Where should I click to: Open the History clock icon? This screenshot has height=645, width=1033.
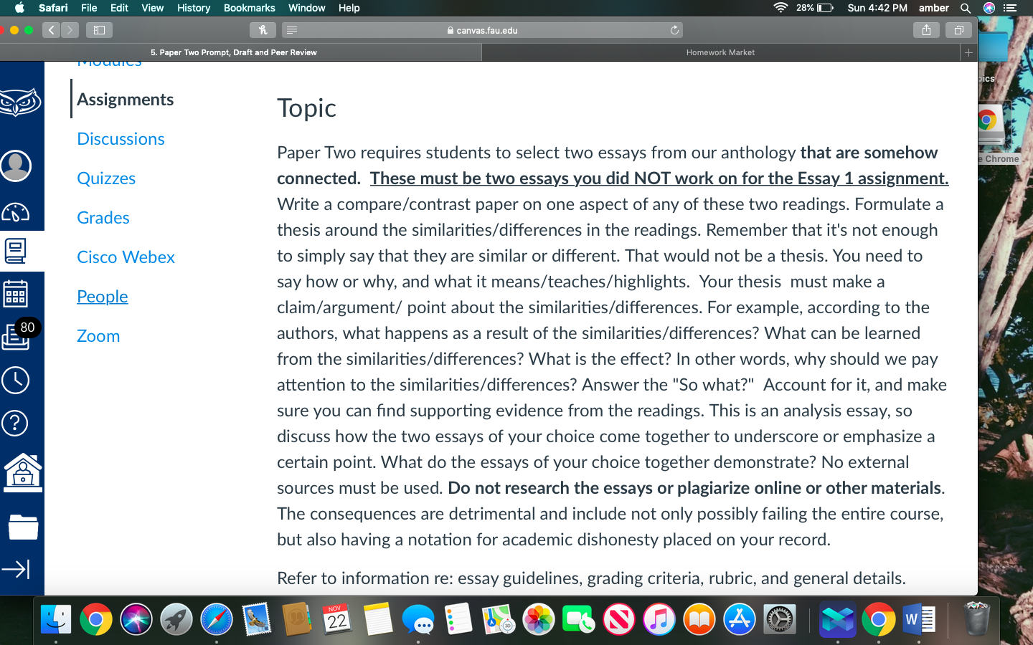(16, 380)
